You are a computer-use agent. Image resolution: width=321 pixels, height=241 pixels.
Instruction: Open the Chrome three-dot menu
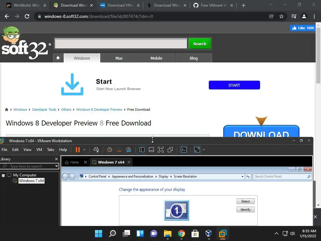click(314, 16)
